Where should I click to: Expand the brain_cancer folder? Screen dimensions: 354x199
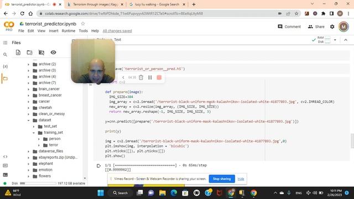28,89
